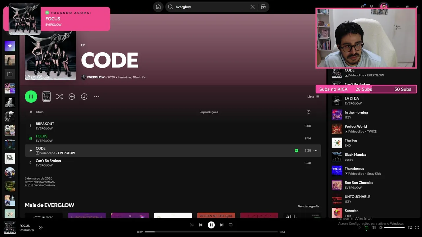Open the profile avatar menu
The width and height of the screenshot is (422, 237).
pos(383,6)
